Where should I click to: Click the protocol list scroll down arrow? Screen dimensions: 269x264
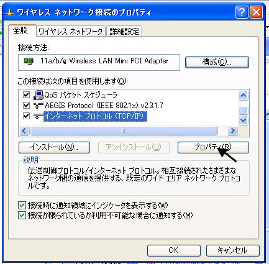pyautogui.click(x=243, y=120)
